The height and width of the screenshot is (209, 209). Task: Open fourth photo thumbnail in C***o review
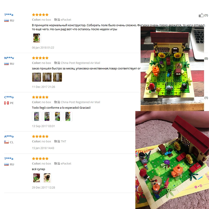coord(68,116)
